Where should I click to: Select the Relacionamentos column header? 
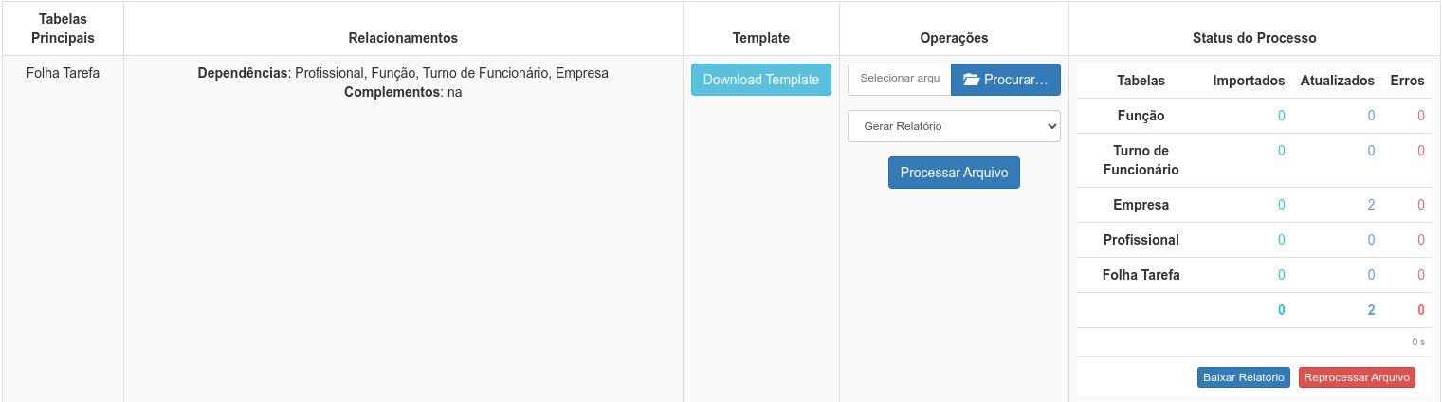pyautogui.click(x=403, y=38)
